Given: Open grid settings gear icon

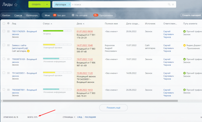Looking at the screenshot, I should point(8,23).
